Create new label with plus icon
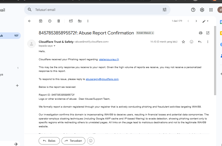Viewport: 222px width, 146px height. 17,86
